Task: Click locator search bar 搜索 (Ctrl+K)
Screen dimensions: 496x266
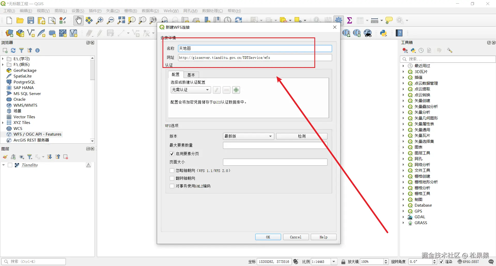Action: click(x=34, y=262)
